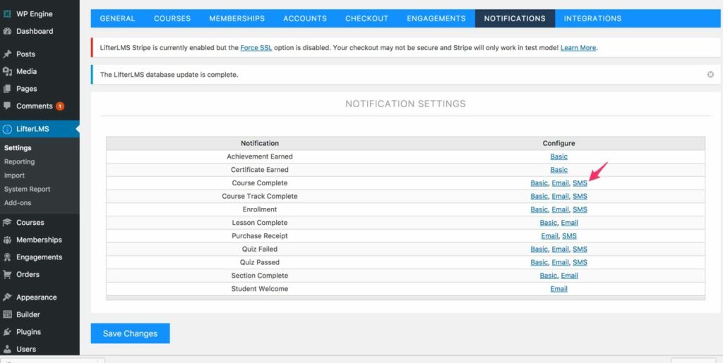Click the Force SSL link

pyautogui.click(x=256, y=48)
